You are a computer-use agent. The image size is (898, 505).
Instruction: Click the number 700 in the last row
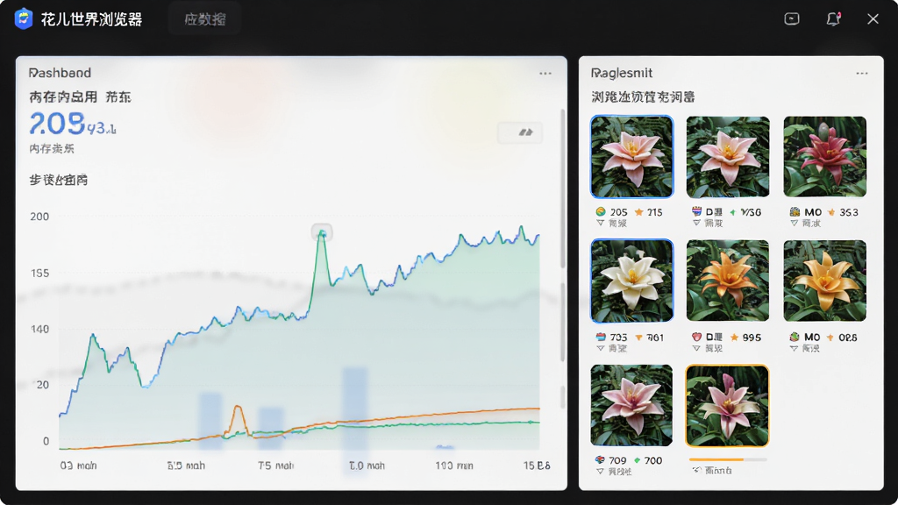click(x=652, y=460)
